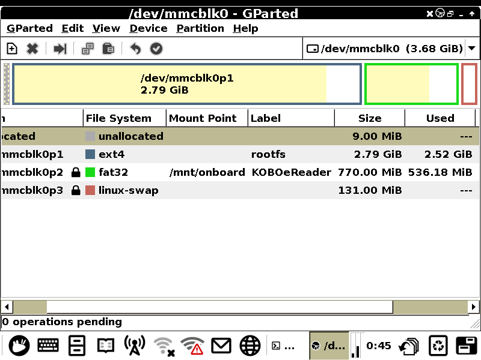Image resolution: width=481 pixels, height=360 pixels.
Task: Select the small unallocated strip in disk map
Action: 7,84
